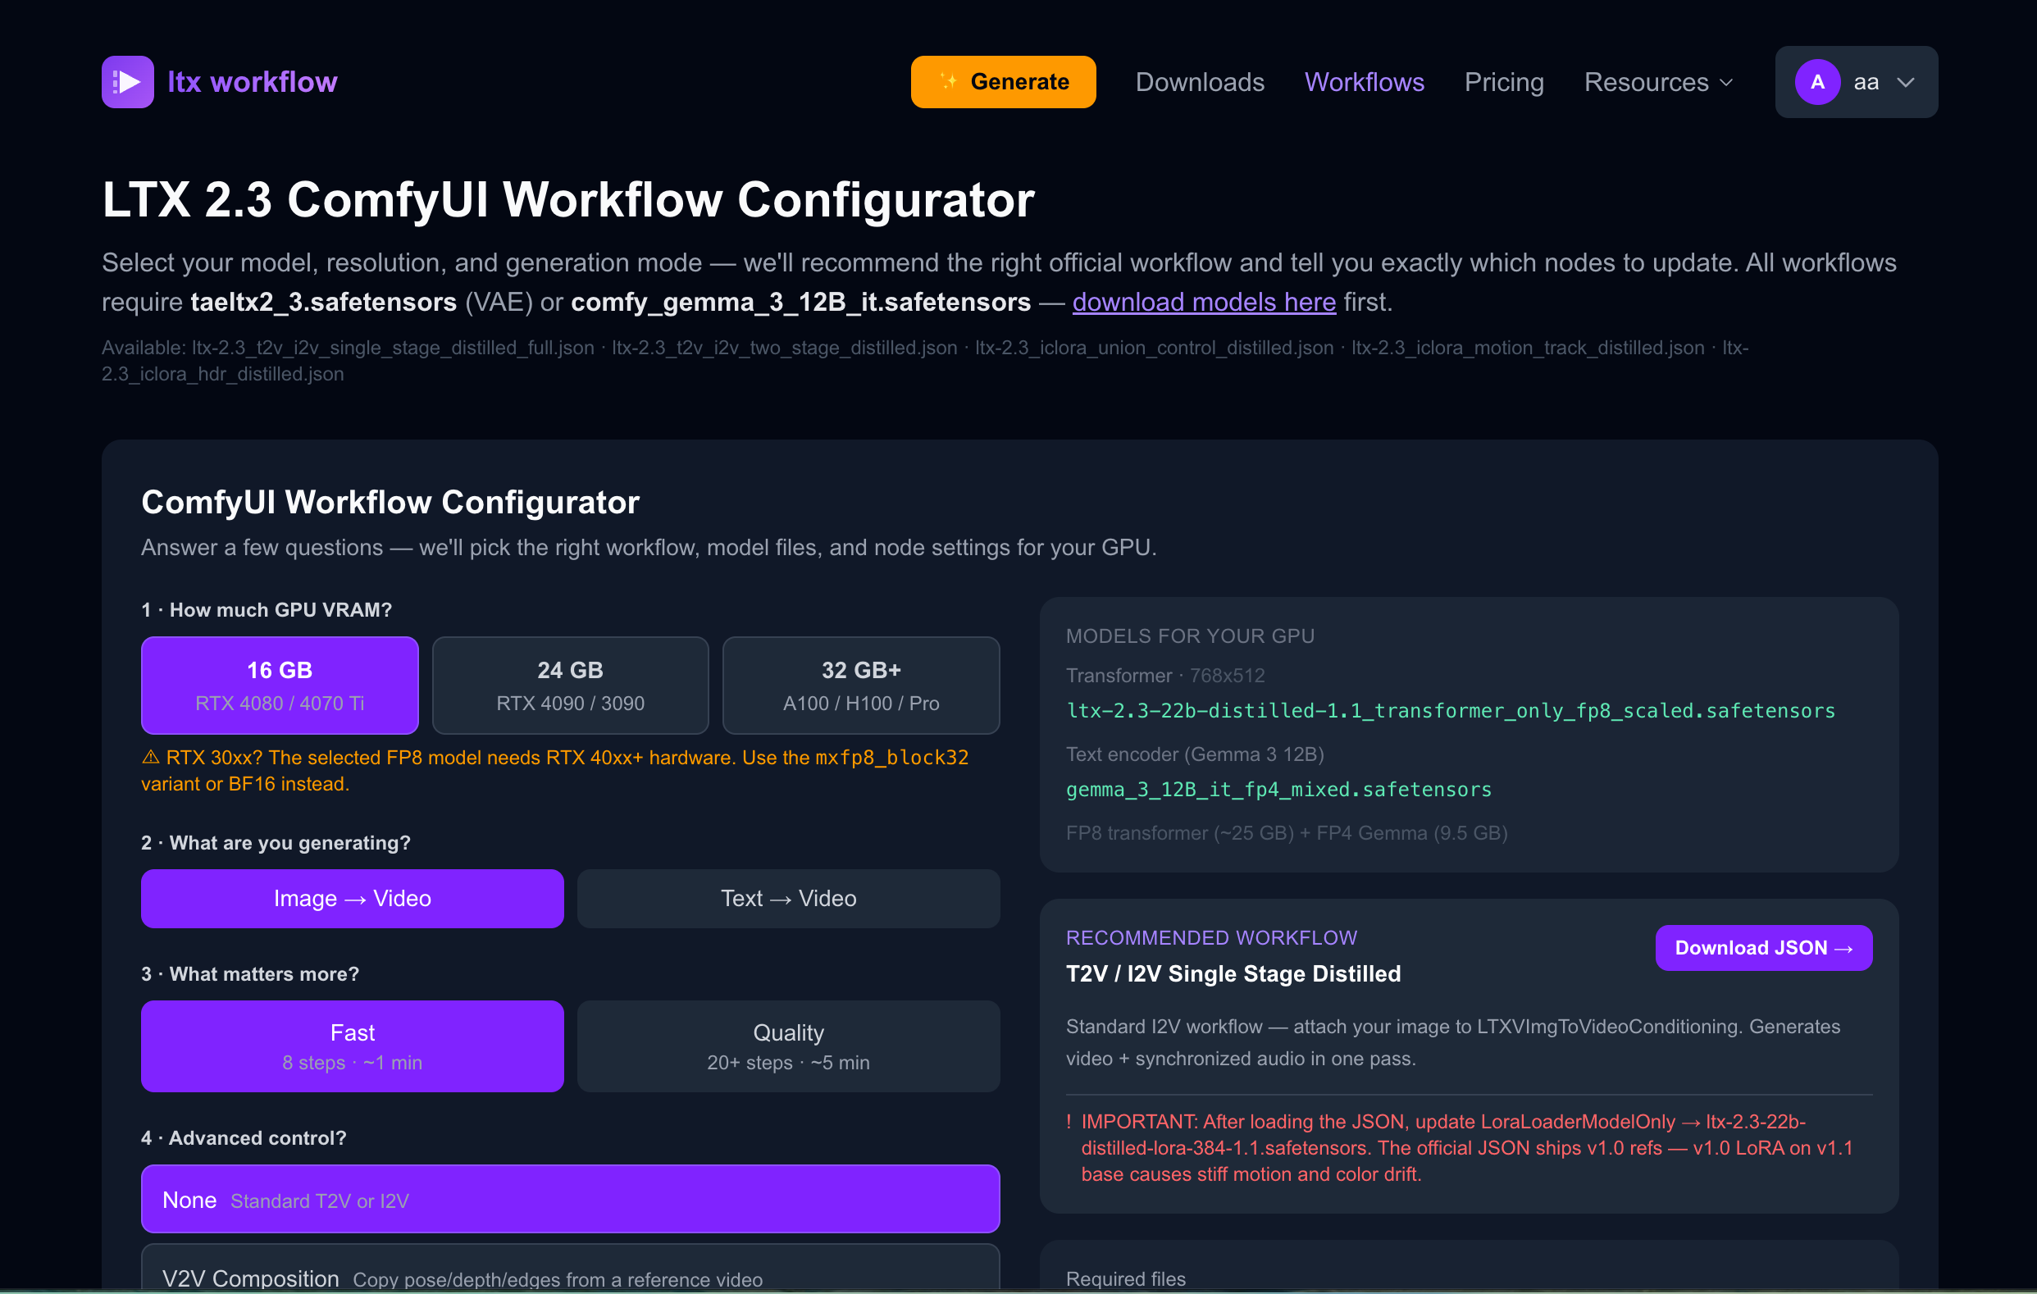Open the aa account dropdown
The width and height of the screenshot is (2037, 1294).
coord(1857,82)
